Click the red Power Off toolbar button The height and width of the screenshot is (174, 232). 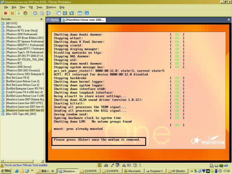tap(6, 13)
